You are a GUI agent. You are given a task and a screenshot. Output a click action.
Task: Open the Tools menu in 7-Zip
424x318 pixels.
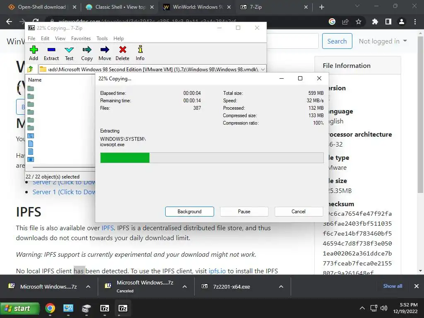[102, 39]
